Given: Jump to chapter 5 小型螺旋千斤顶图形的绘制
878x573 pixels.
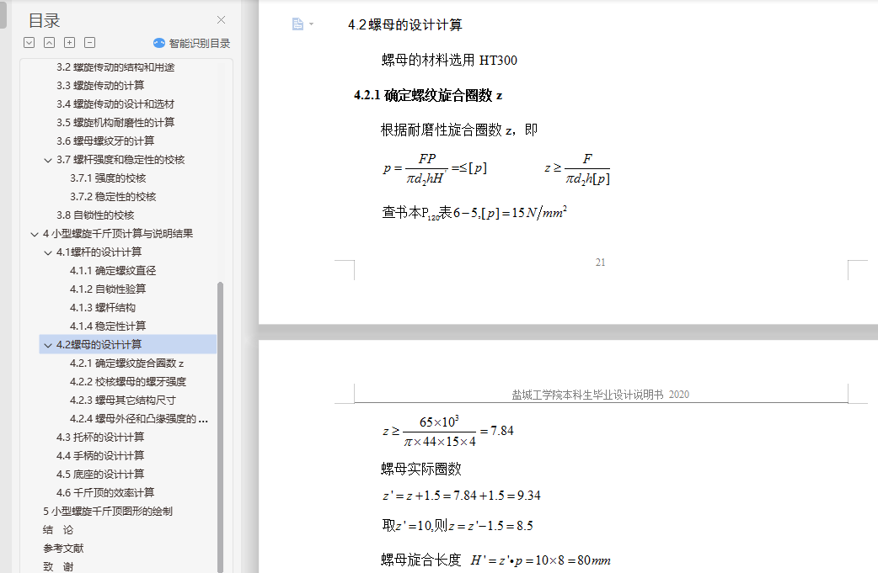Looking at the screenshot, I should tap(108, 511).
